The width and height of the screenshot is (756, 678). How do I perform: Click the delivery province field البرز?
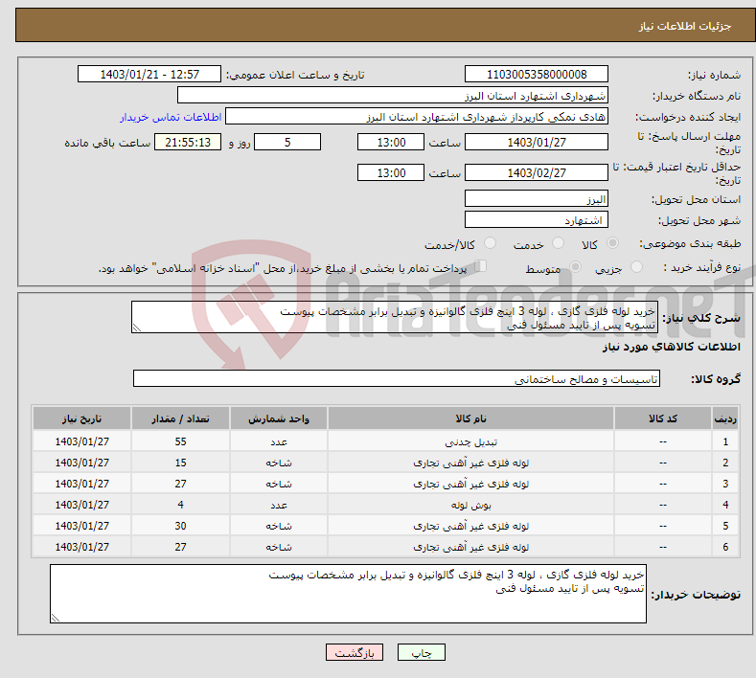(x=537, y=198)
